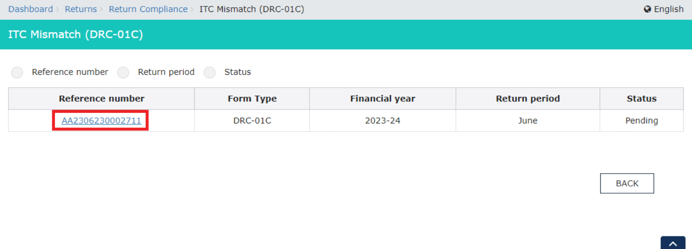Click the DRC-01C form type cell
This screenshot has width=692, height=249.
pyautogui.click(x=252, y=121)
